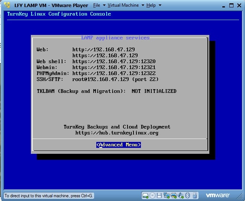Expand the Help menu dropdown arrow
245x201 pixels.
pyautogui.click(x=160, y=6)
